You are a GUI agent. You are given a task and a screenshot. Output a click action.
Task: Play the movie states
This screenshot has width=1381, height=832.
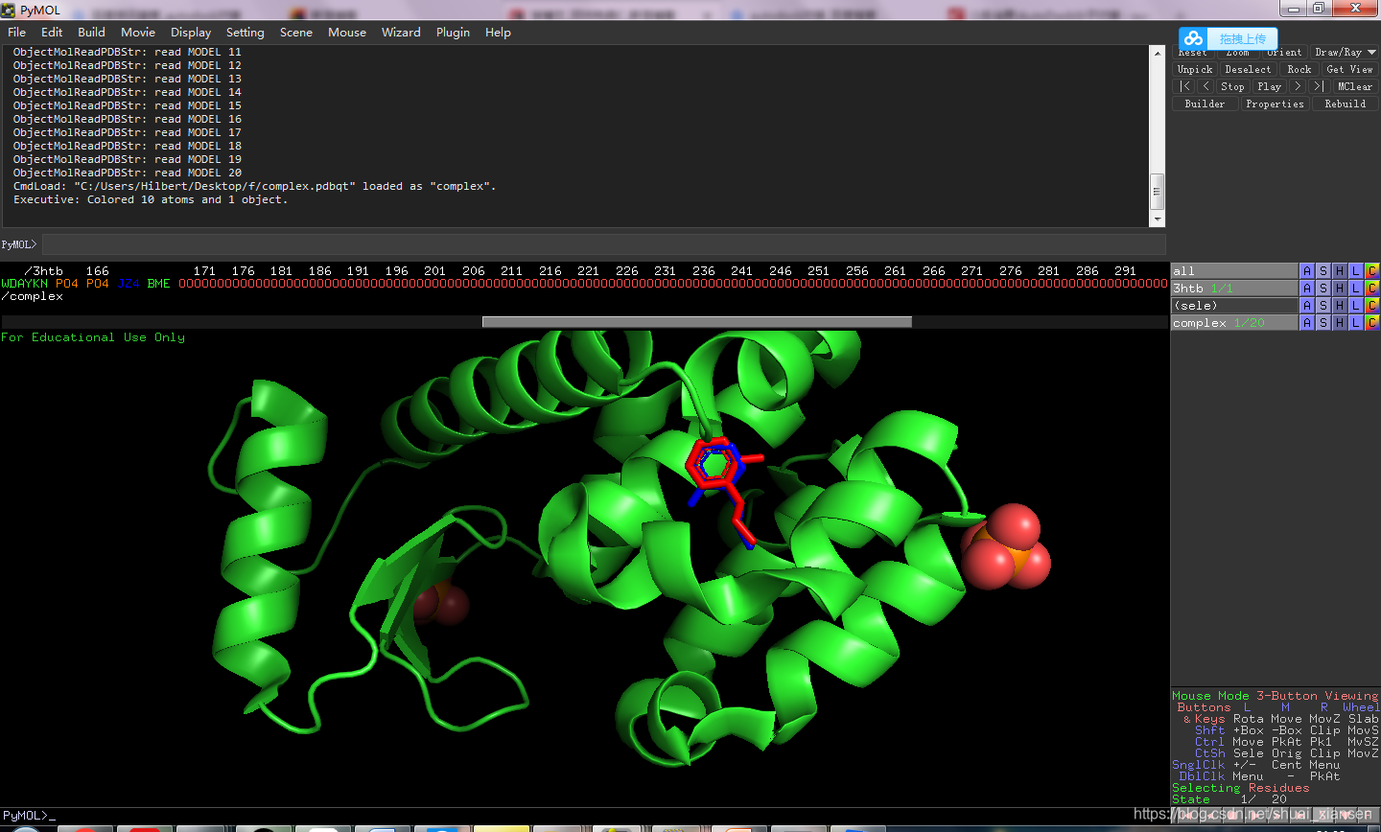pos(1269,86)
